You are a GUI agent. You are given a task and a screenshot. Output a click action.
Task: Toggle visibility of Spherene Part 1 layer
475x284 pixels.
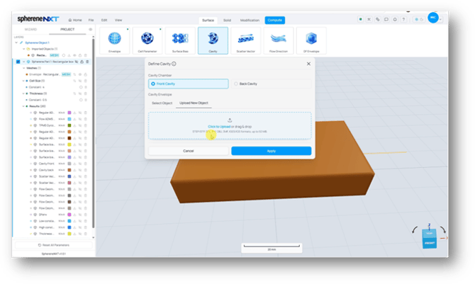point(77,62)
